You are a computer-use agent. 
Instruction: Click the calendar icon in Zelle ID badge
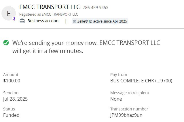[74, 21]
